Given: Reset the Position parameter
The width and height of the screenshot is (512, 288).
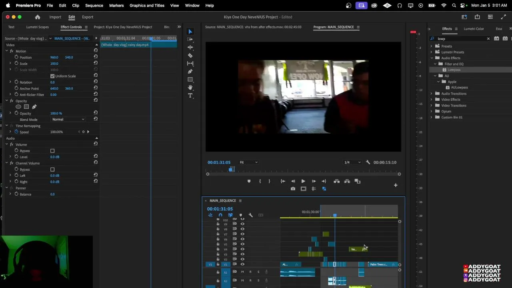Looking at the screenshot, I should click(x=96, y=57).
